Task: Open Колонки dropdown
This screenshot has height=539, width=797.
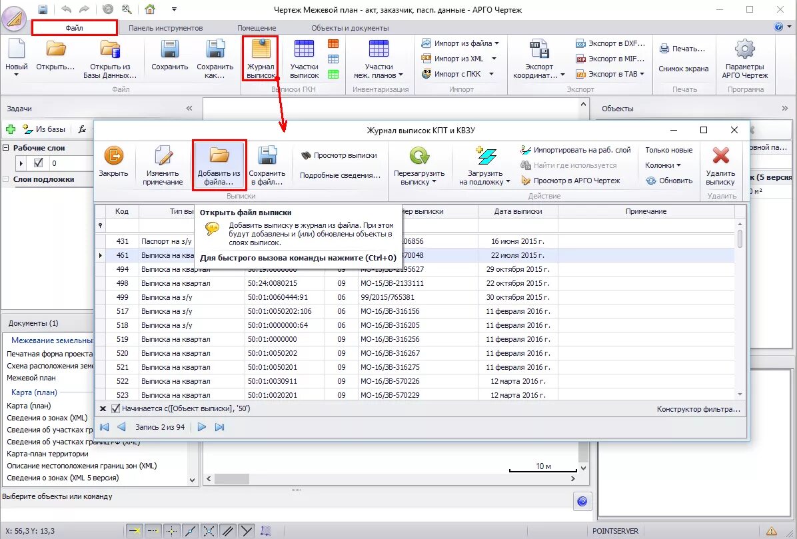Action: tap(678, 166)
